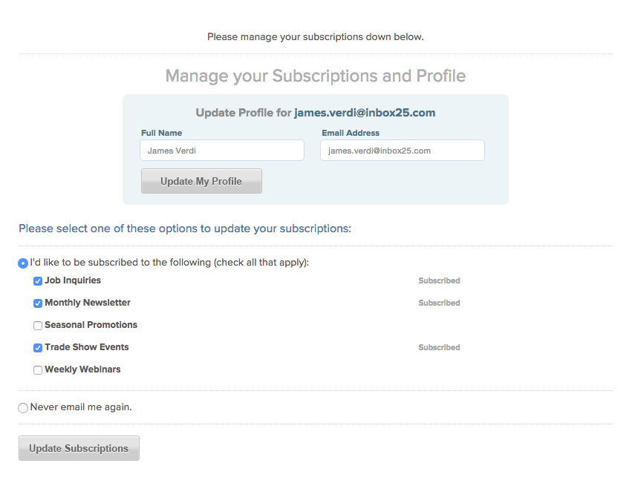Click the Subscribed status beside Trade Show Events

(x=439, y=347)
